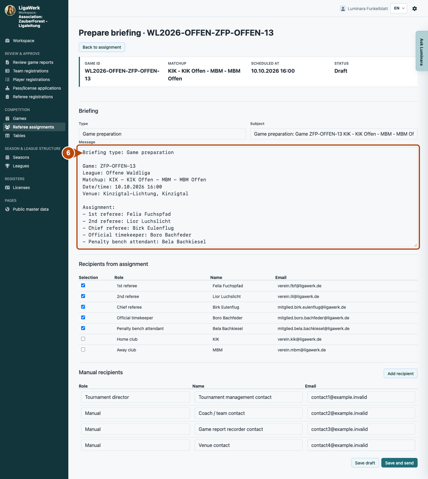Click the Coach / team contact field
This screenshot has width=428, height=479.
click(x=248, y=413)
